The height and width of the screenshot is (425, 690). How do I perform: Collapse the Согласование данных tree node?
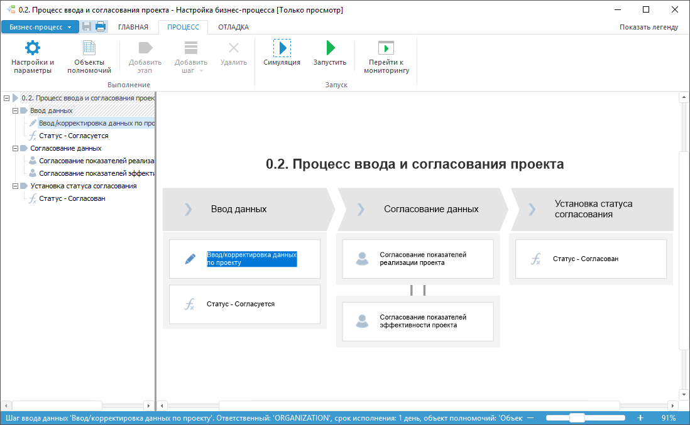point(15,148)
